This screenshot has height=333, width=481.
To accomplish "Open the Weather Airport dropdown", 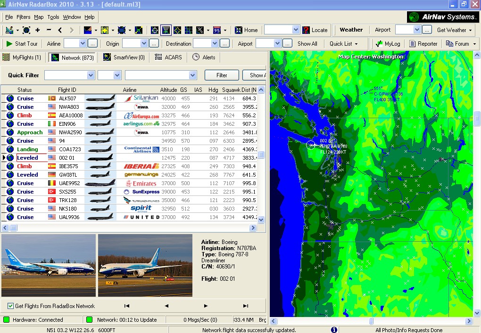I will pyautogui.click(x=417, y=30).
